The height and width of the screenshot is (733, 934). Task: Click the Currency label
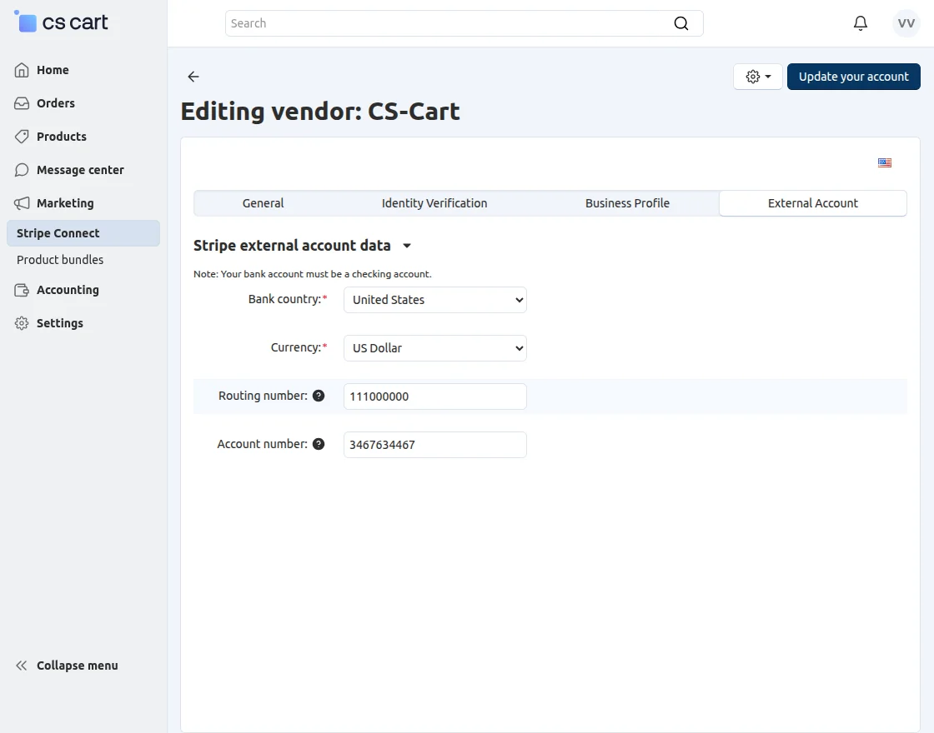point(299,347)
